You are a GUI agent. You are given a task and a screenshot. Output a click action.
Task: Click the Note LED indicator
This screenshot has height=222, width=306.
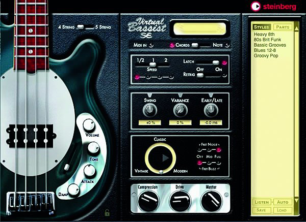(227, 45)
